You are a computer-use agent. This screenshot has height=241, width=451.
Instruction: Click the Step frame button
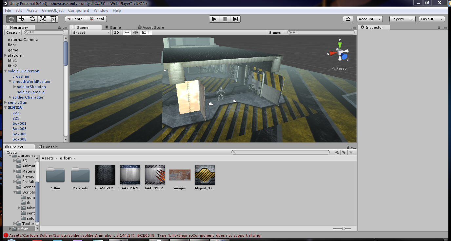tap(235, 19)
